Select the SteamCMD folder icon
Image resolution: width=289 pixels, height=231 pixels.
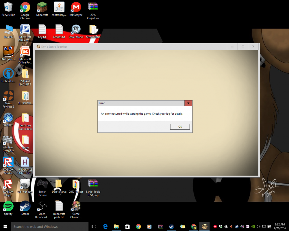tap(93, 31)
